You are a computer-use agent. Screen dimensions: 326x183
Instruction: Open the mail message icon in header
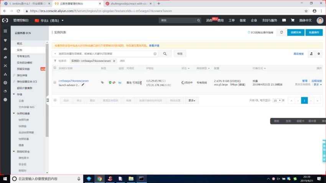pos(284,20)
